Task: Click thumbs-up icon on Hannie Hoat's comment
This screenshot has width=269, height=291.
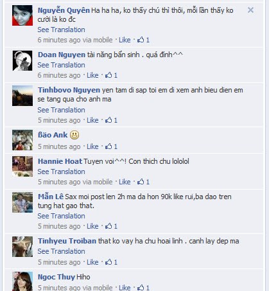Action: click(x=141, y=182)
